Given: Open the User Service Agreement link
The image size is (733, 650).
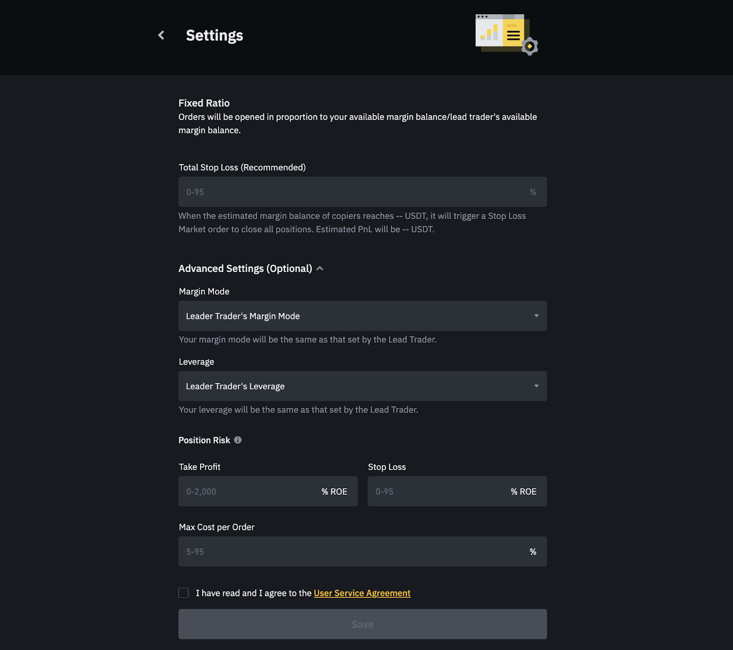Looking at the screenshot, I should [x=362, y=593].
